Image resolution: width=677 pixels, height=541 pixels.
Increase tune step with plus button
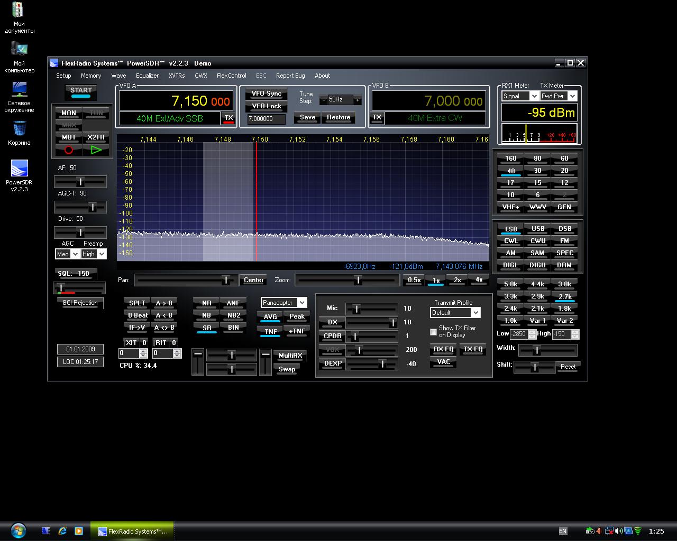pyautogui.click(x=358, y=100)
